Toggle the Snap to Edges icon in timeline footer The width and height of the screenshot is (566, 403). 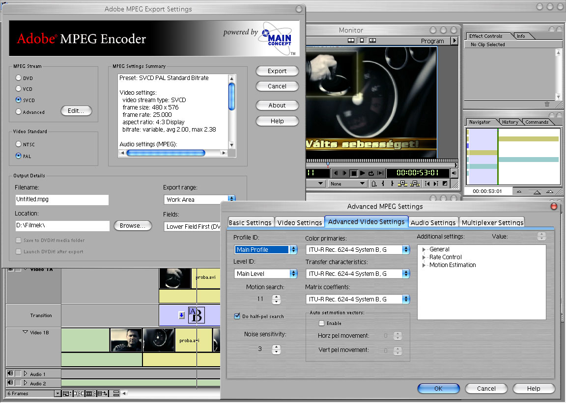pyautogui.click(x=78, y=393)
